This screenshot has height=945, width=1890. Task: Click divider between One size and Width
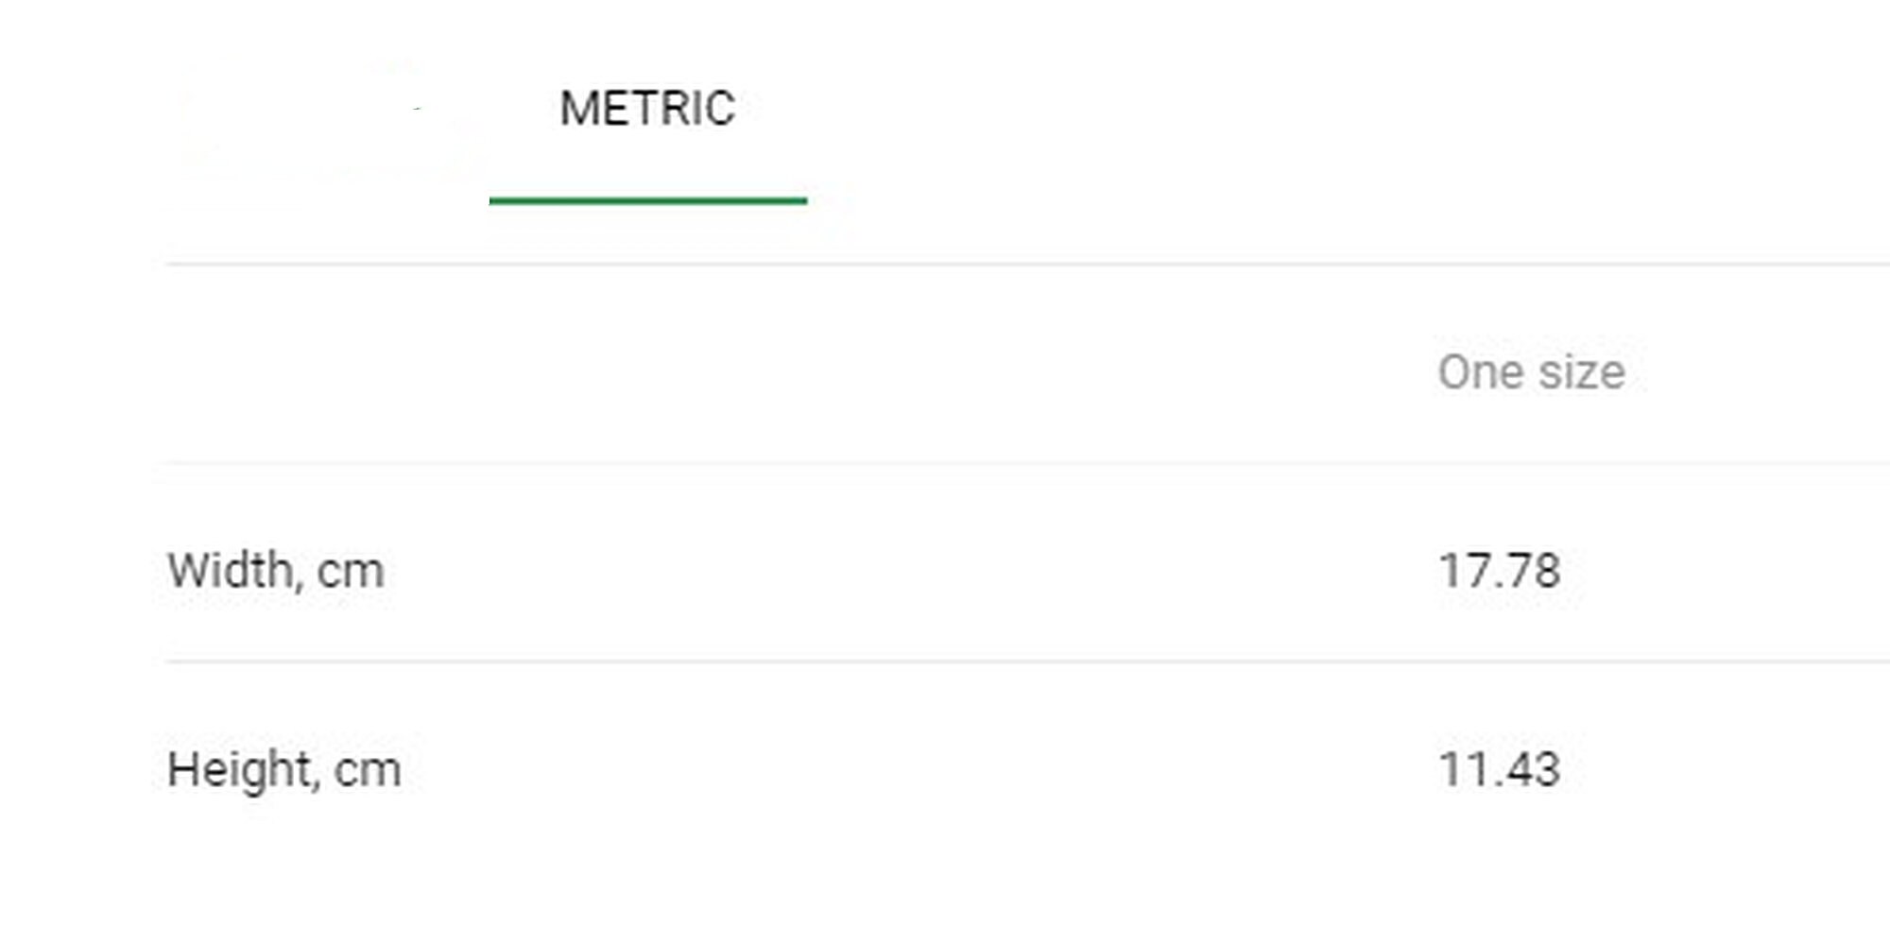pyautogui.click(x=1028, y=463)
